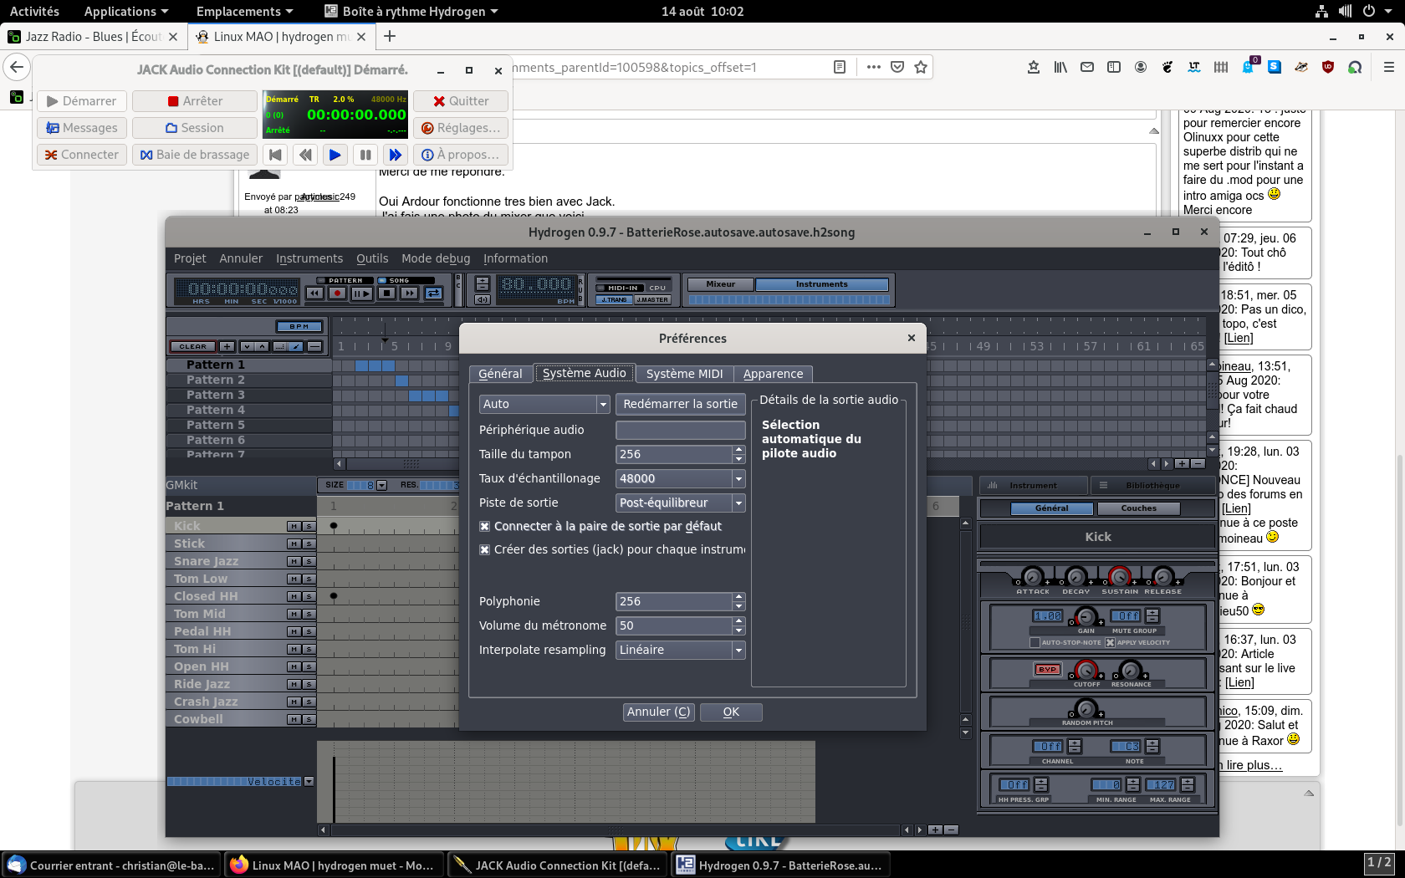Open the audio driver Auto dropdown
The width and height of the screenshot is (1405, 878).
coord(544,404)
